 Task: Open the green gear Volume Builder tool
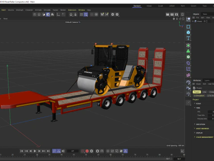point(188,57)
